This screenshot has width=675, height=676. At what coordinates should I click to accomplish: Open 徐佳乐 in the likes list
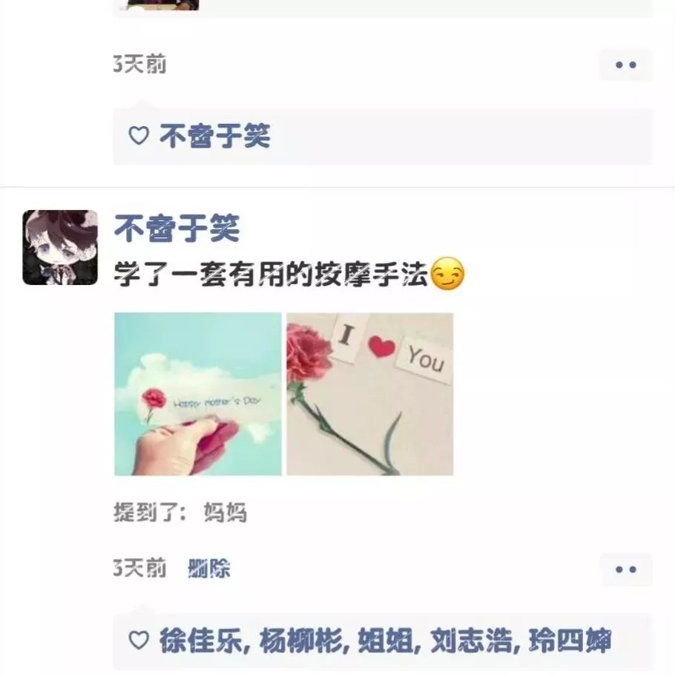pyautogui.click(x=201, y=640)
